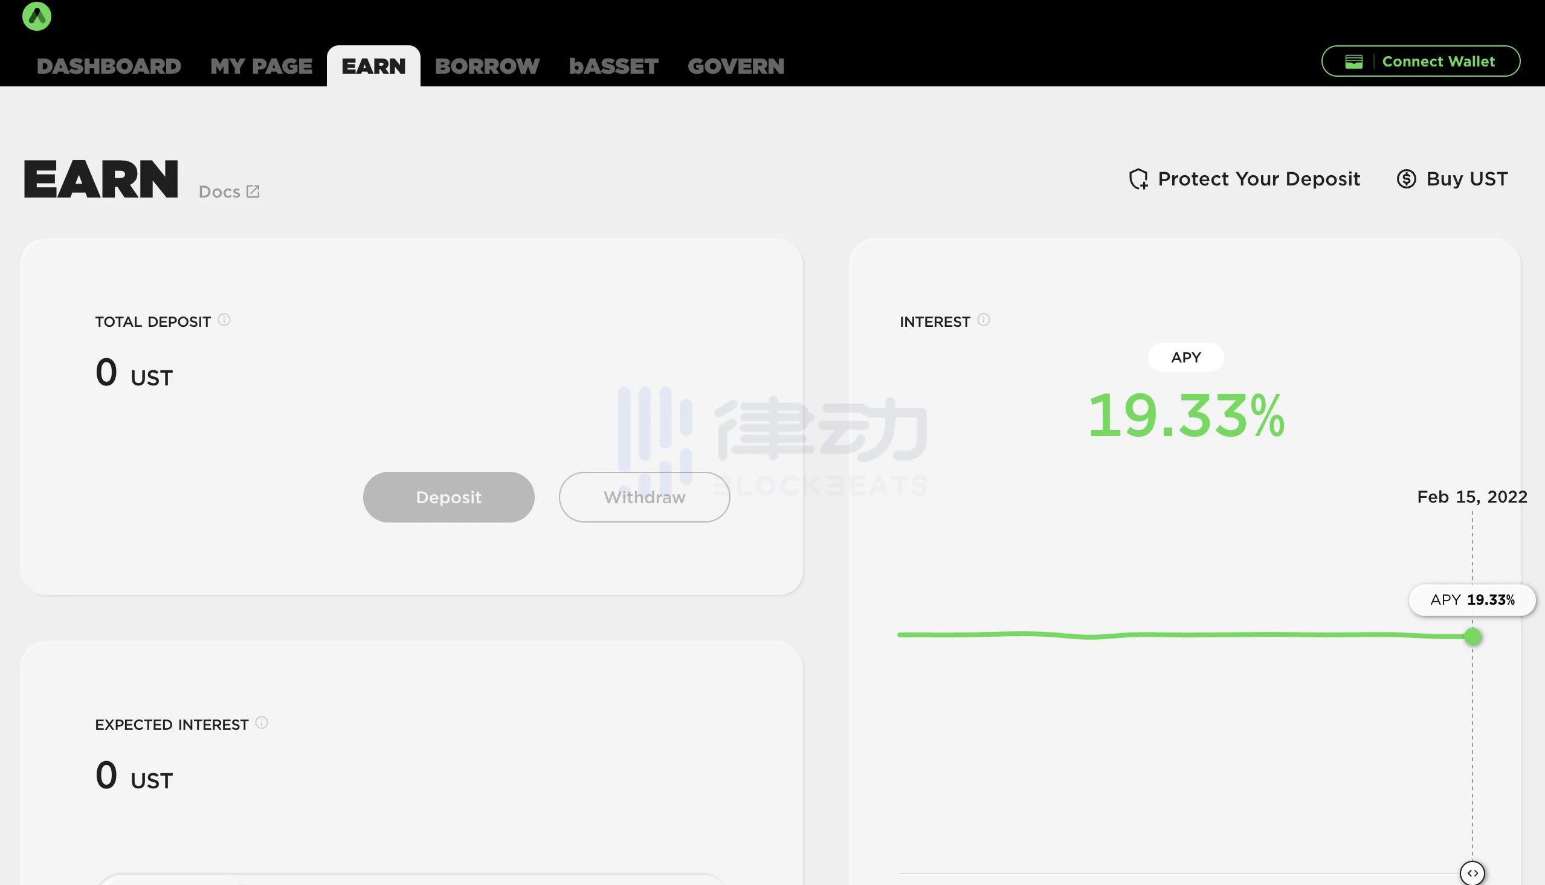1545x885 pixels.
Task: Click the Anchor Protocol logo icon
Action: coord(36,16)
